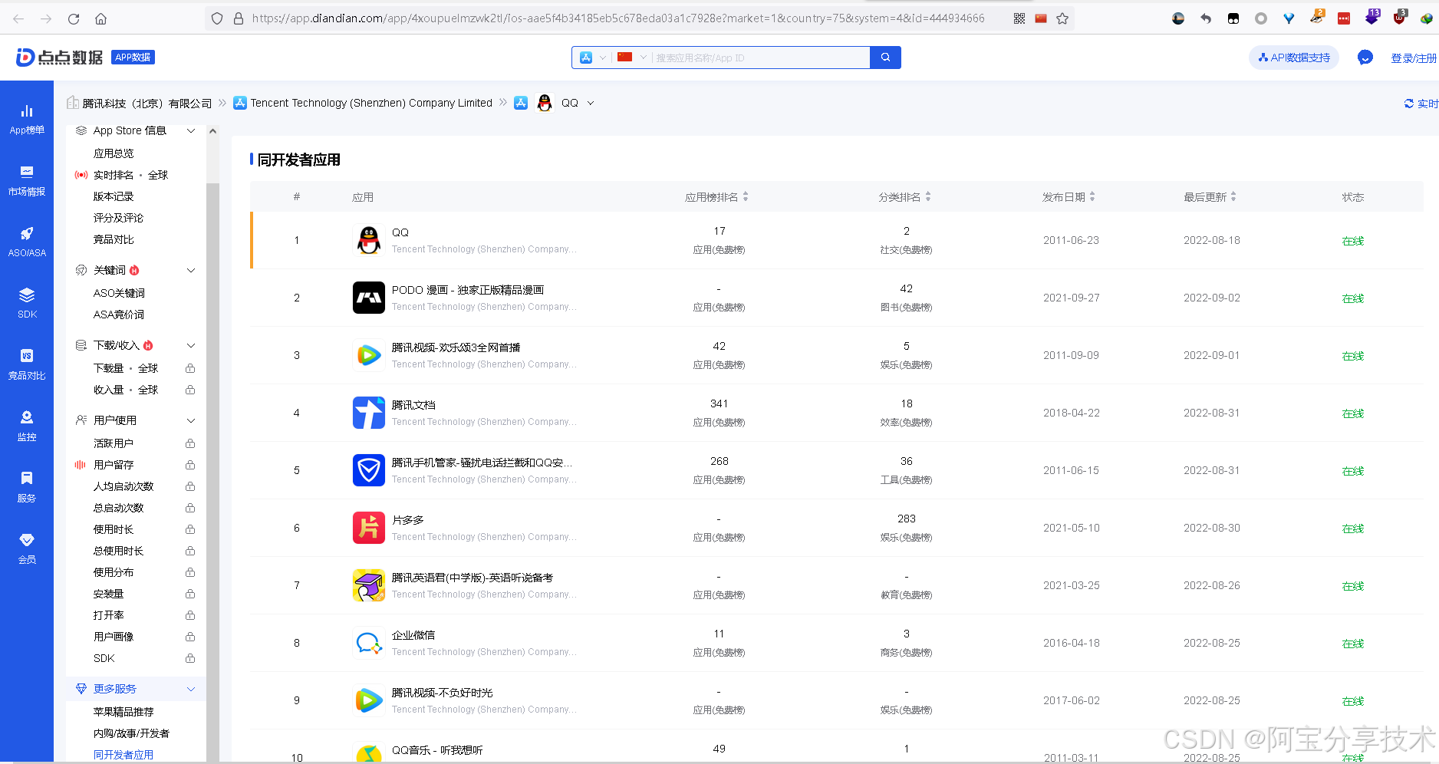Image resolution: width=1439 pixels, height=764 pixels.
Task: Open the App Store platform dropdown in search
Action: (x=593, y=58)
